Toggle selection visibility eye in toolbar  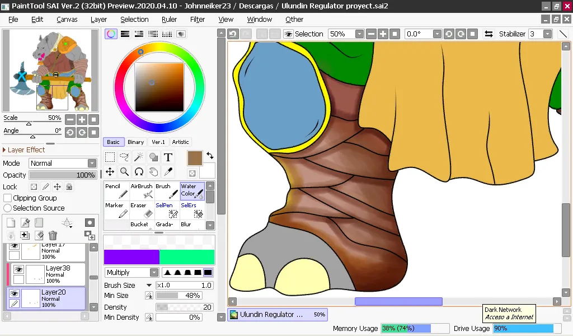coord(288,34)
